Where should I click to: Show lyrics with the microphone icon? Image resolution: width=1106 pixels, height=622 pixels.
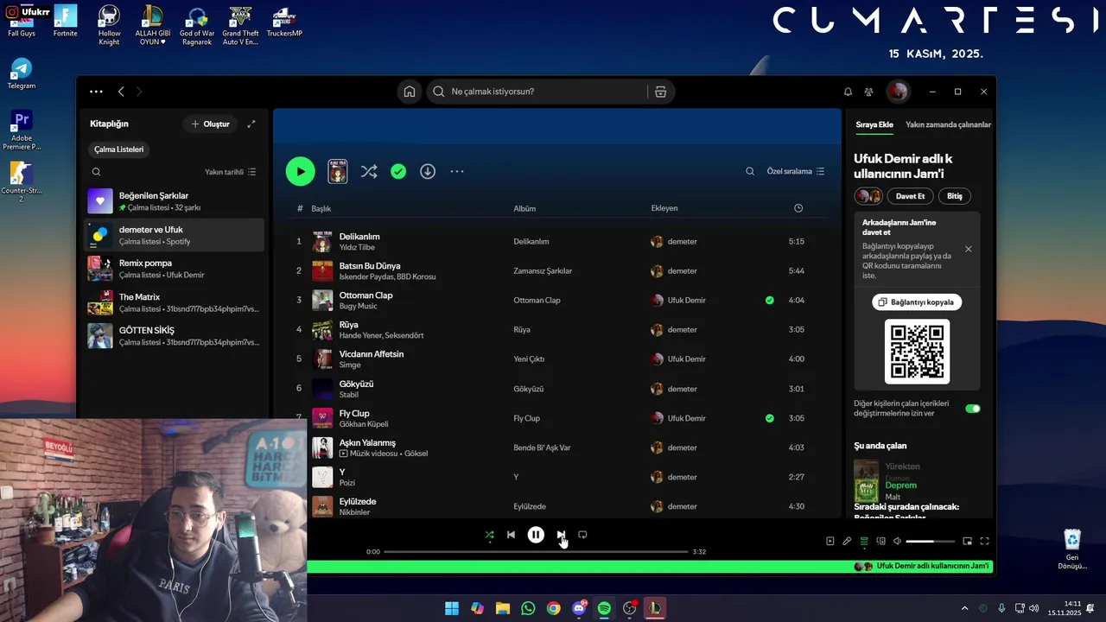coord(847,542)
